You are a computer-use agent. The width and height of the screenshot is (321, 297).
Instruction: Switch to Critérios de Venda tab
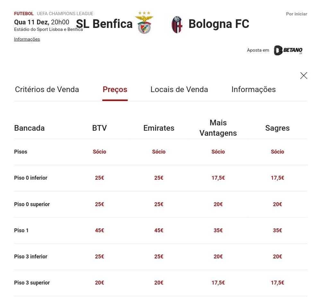tap(47, 89)
